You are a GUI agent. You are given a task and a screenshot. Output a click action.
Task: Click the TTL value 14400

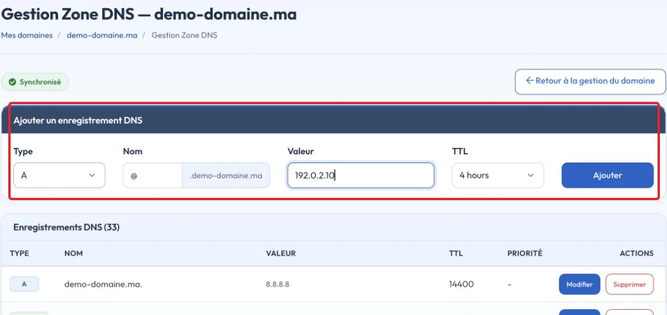[462, 284]
